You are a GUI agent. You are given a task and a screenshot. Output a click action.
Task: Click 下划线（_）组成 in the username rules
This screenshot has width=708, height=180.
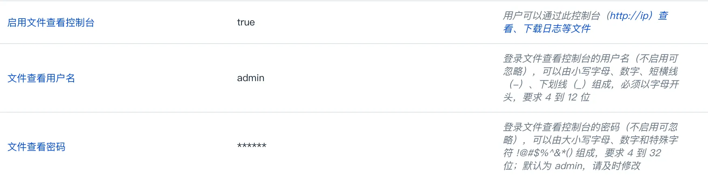pos(575,84)
